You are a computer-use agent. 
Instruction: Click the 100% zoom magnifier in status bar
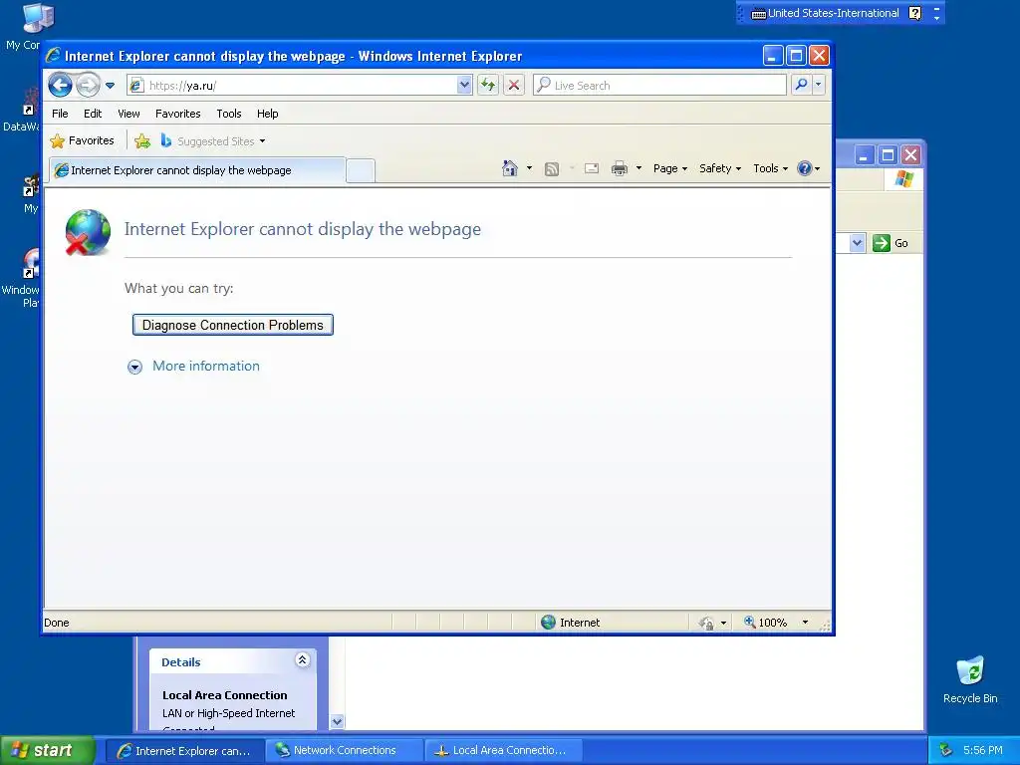[x=750, y=622]
